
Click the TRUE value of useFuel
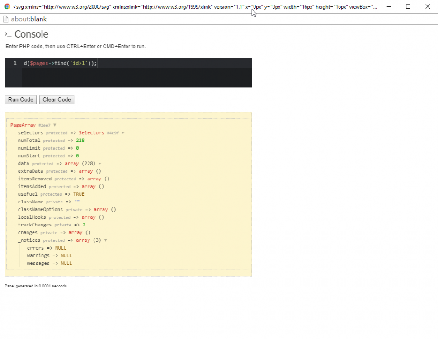[x=79, y=194]
